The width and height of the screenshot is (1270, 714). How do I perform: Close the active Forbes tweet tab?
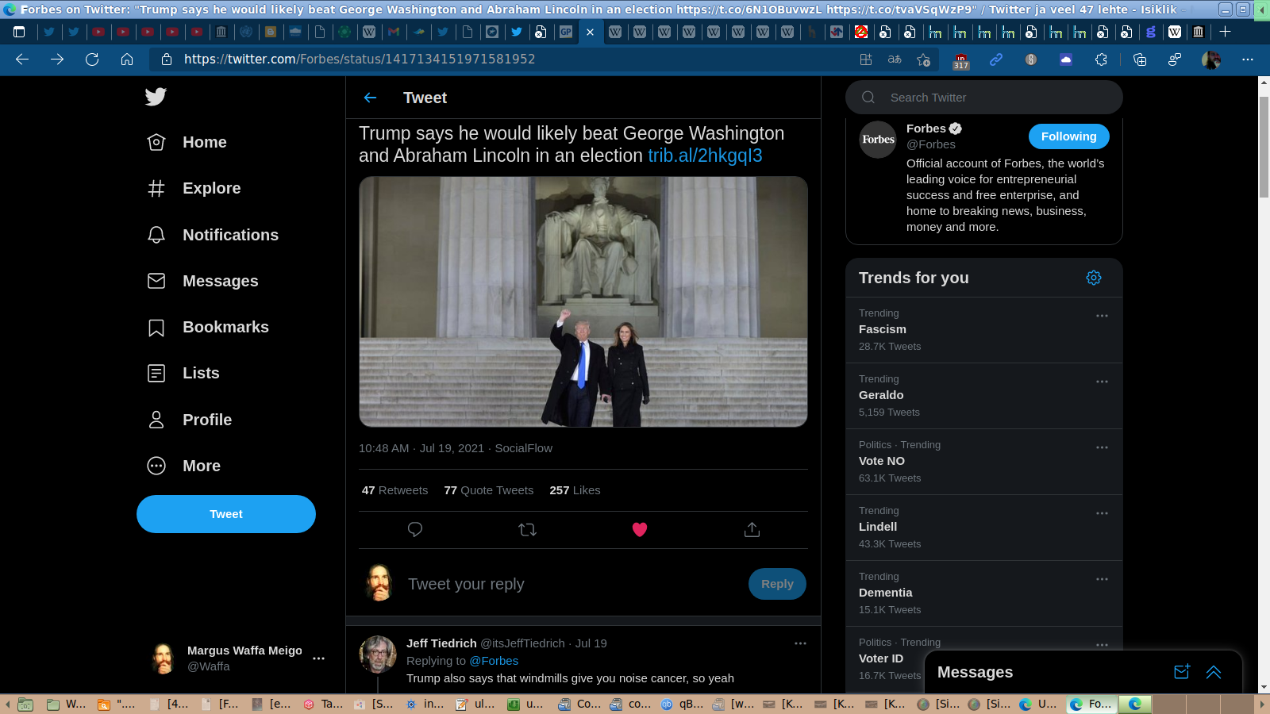pos(590,32)
